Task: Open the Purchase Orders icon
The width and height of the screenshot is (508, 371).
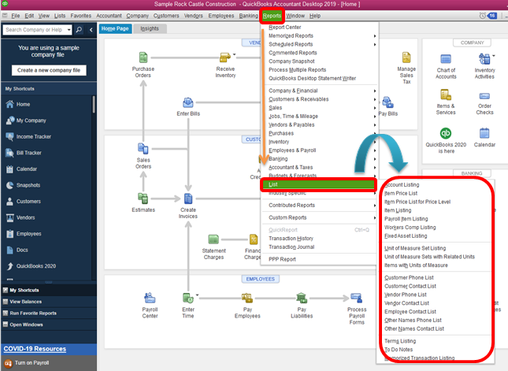Action: click(143, 58)
